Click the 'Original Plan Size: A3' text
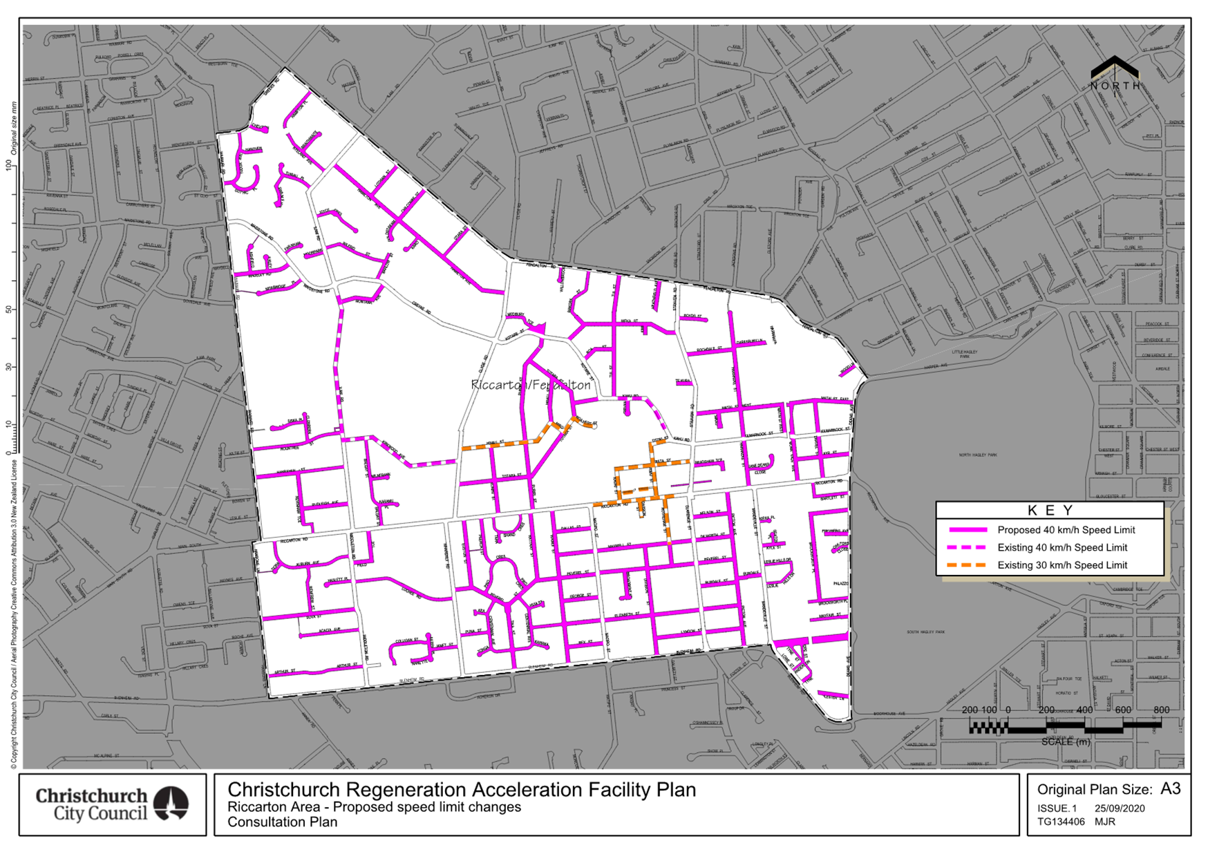 pos(1108,789)
